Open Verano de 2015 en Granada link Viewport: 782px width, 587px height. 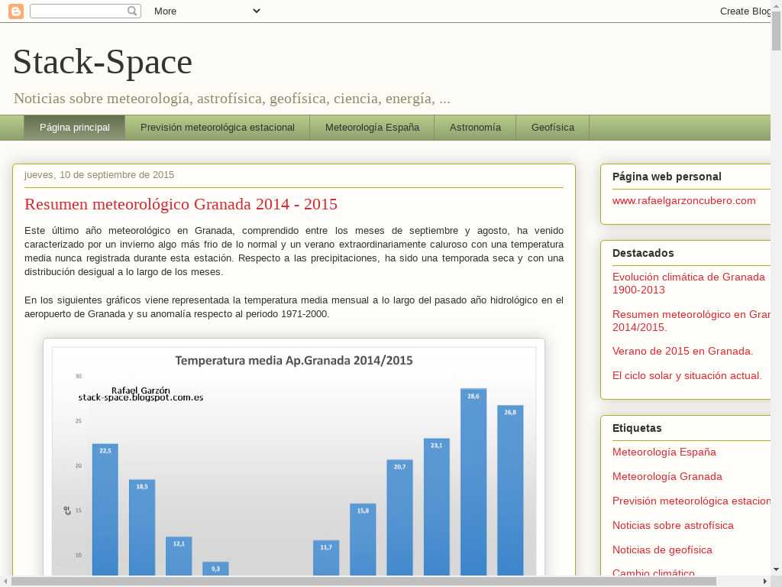tap(683, 352)
